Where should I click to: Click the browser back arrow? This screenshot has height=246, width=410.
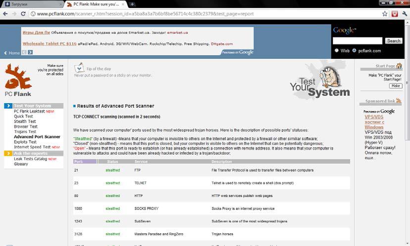coord(5,14)
